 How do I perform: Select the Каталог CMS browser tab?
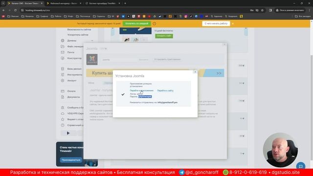[x=25, y=3]
